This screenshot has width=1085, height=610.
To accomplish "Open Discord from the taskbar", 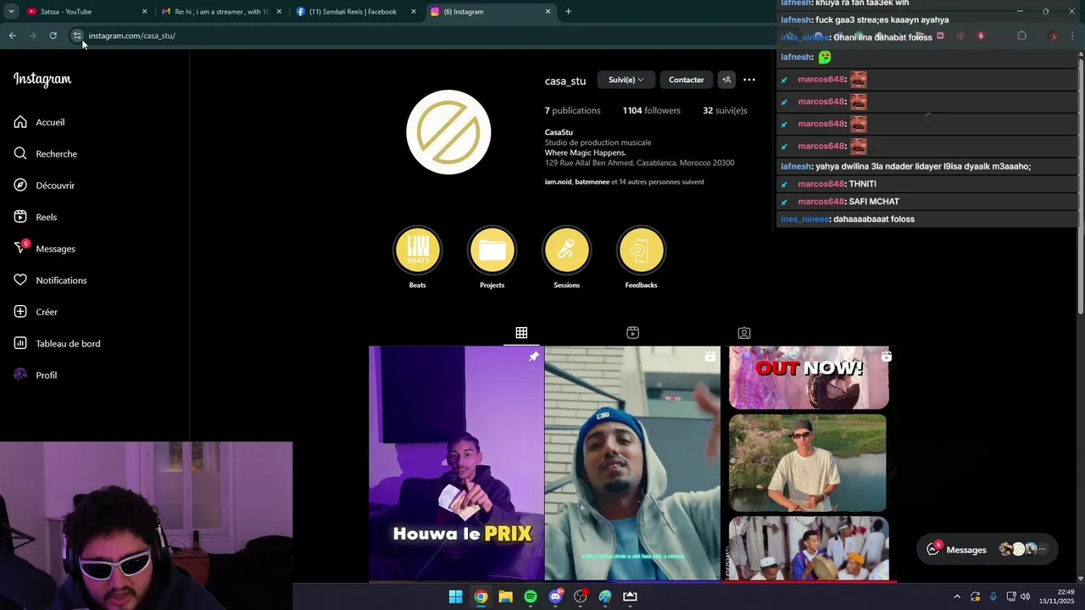I will [555, 596].
